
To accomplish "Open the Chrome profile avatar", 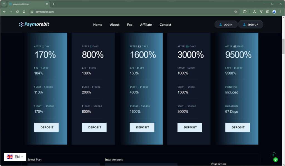I will 274,12.
